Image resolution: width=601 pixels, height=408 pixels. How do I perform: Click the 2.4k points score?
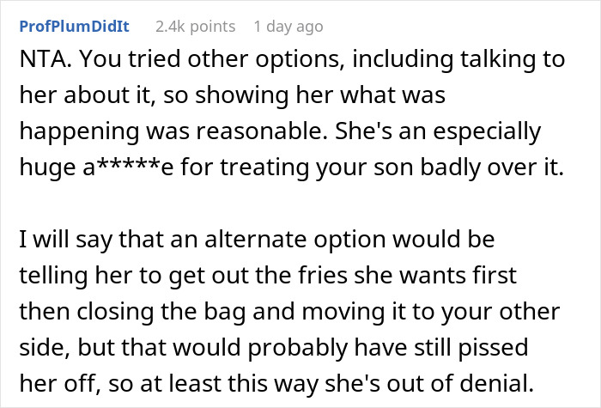[195, 27]
